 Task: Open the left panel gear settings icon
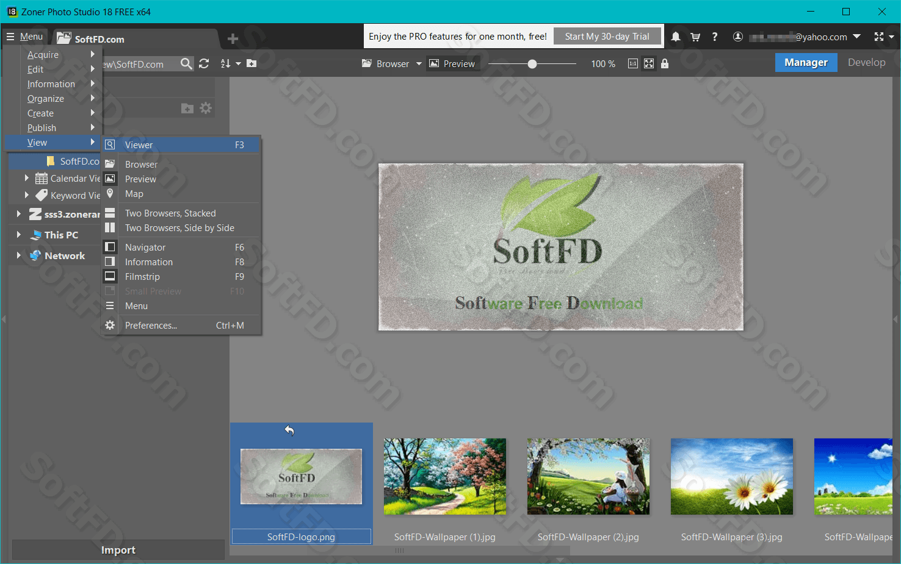click(x=206, y=108)
